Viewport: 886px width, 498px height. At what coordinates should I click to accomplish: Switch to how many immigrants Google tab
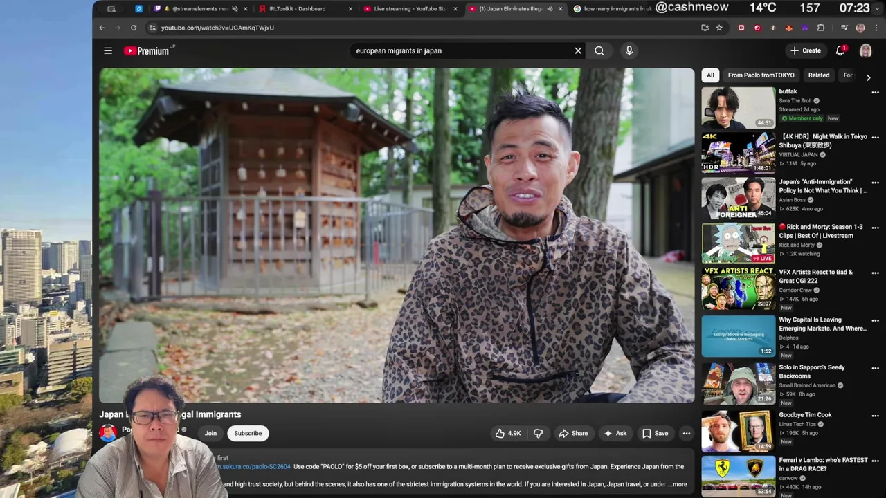pyautogui.click(x=612, y=9)
